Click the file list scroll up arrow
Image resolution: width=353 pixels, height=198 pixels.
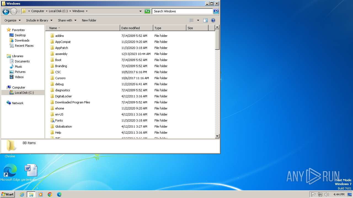tap(217, 27)
